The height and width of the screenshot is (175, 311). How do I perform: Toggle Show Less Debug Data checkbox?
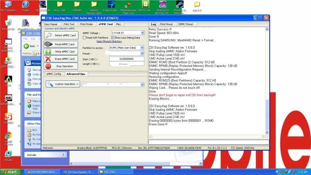pyautogui.click(x=113, y=38)
